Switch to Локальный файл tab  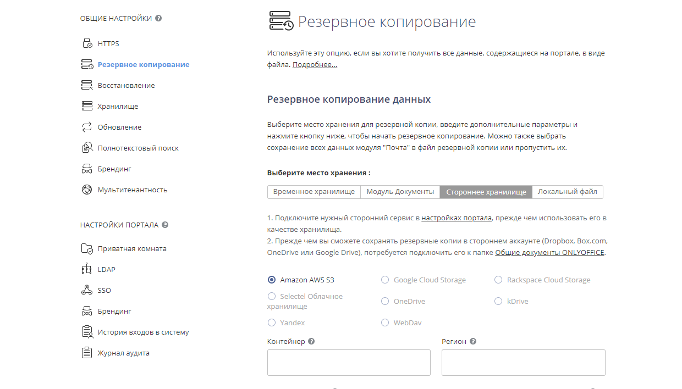[568, 192]
